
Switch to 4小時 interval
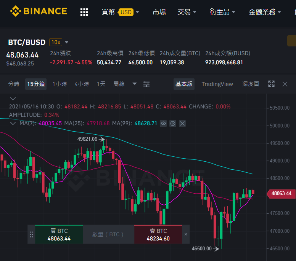(82, 84)
